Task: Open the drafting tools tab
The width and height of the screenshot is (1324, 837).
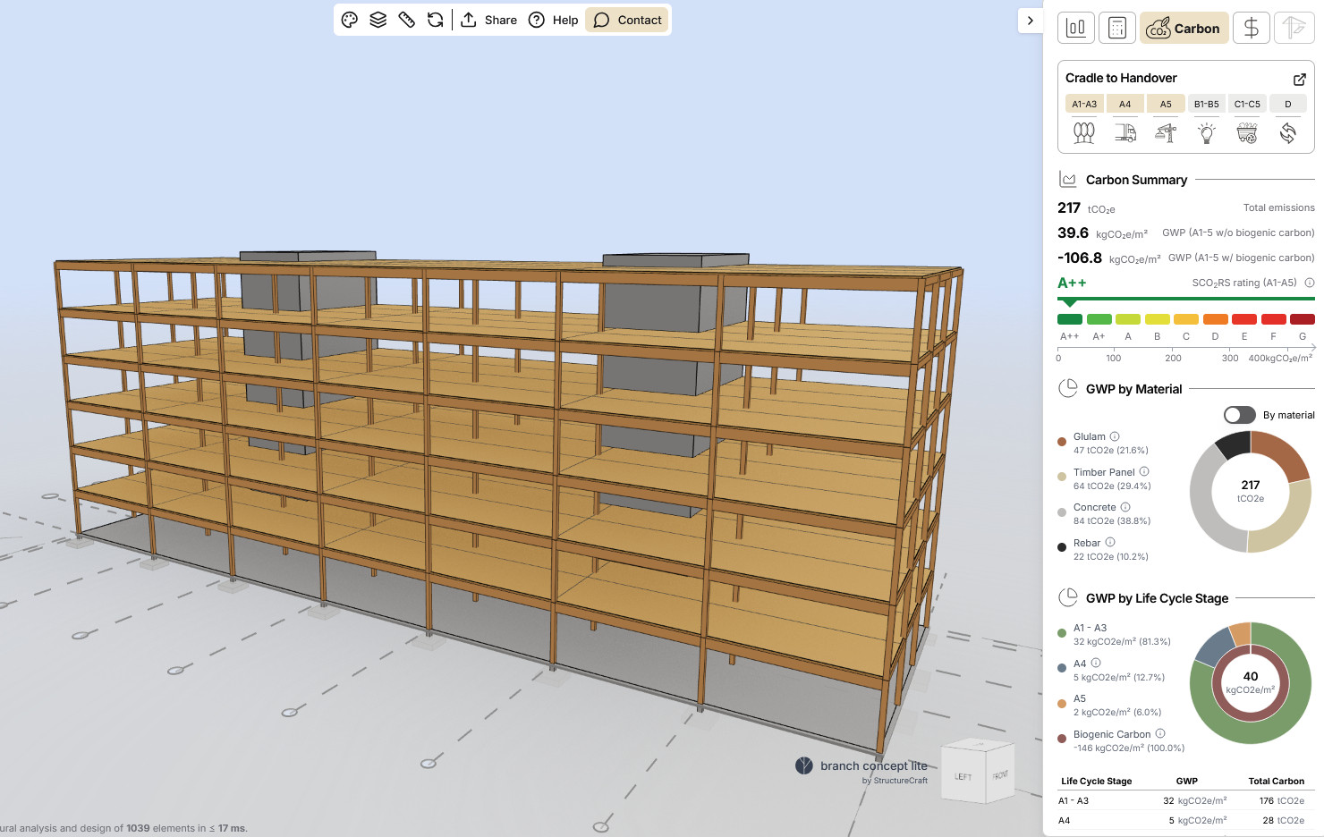Action: [1294, 28]
